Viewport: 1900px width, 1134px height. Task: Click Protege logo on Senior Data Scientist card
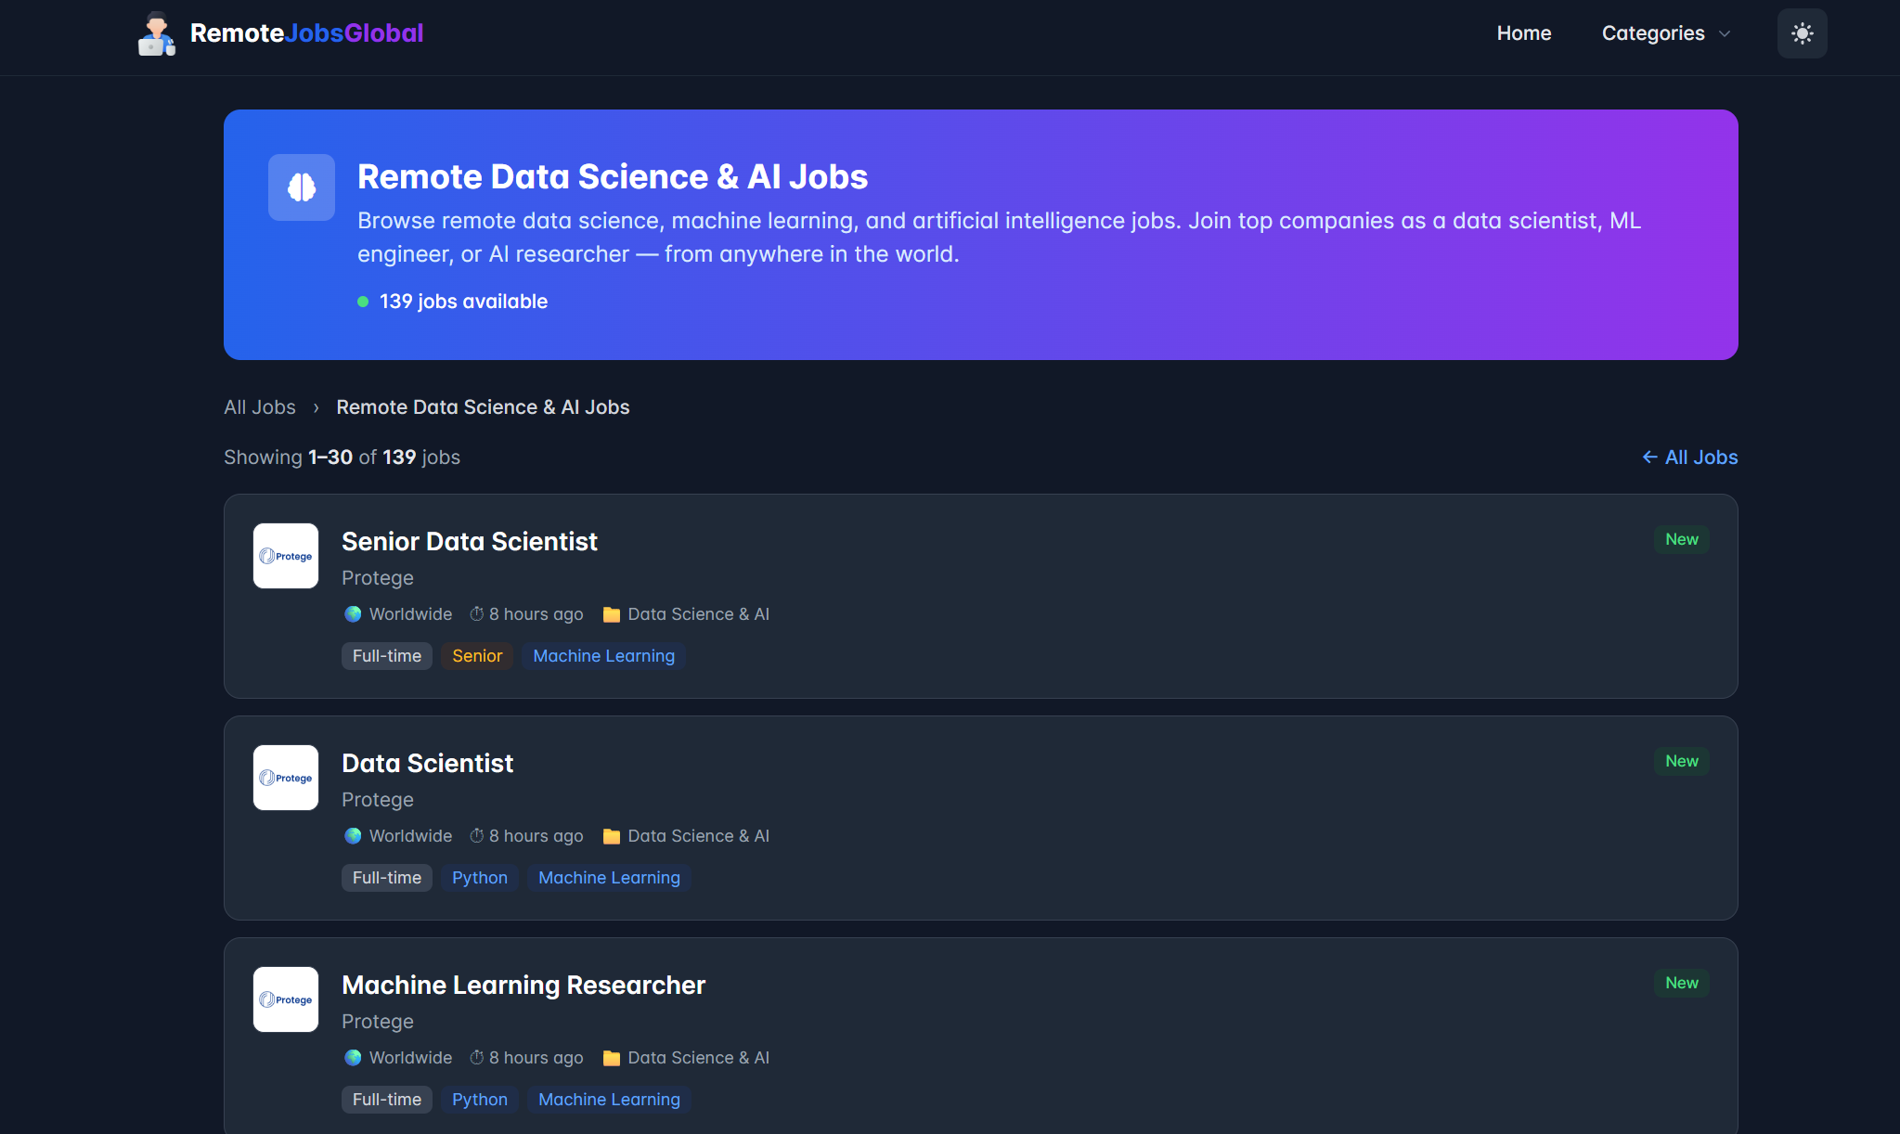(x=286, y=556)
